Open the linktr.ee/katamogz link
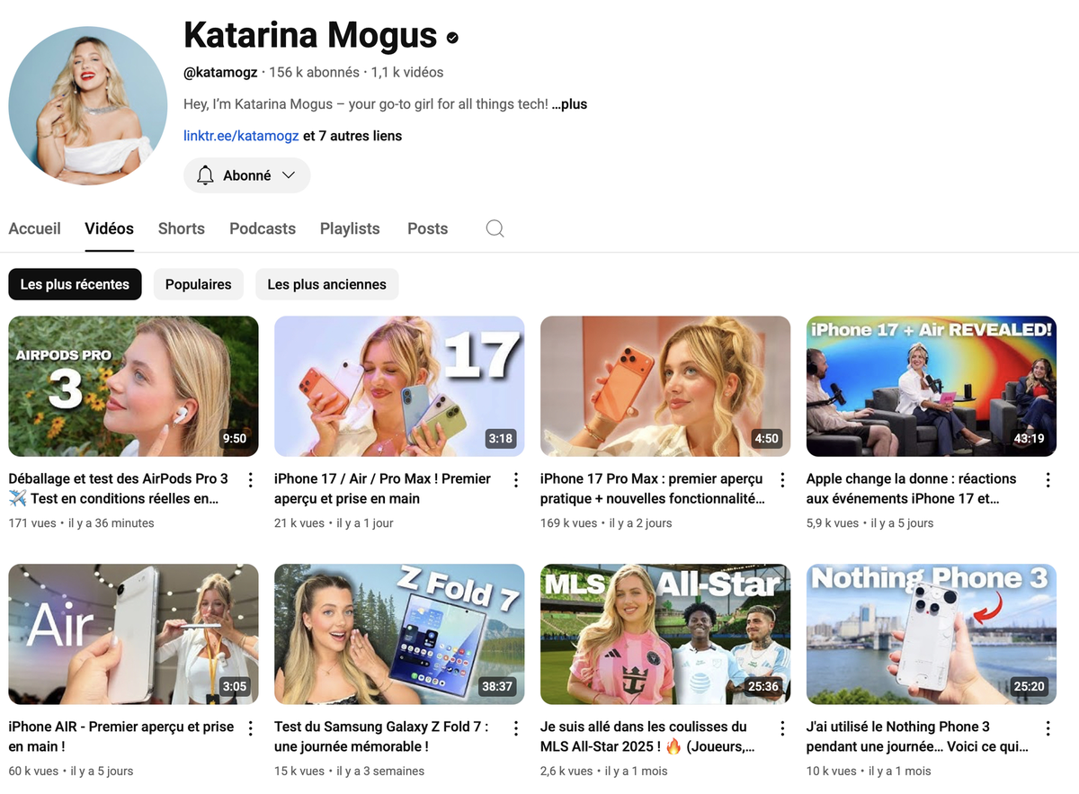Viewport: 1079px width, 794px height. point(241,136)
